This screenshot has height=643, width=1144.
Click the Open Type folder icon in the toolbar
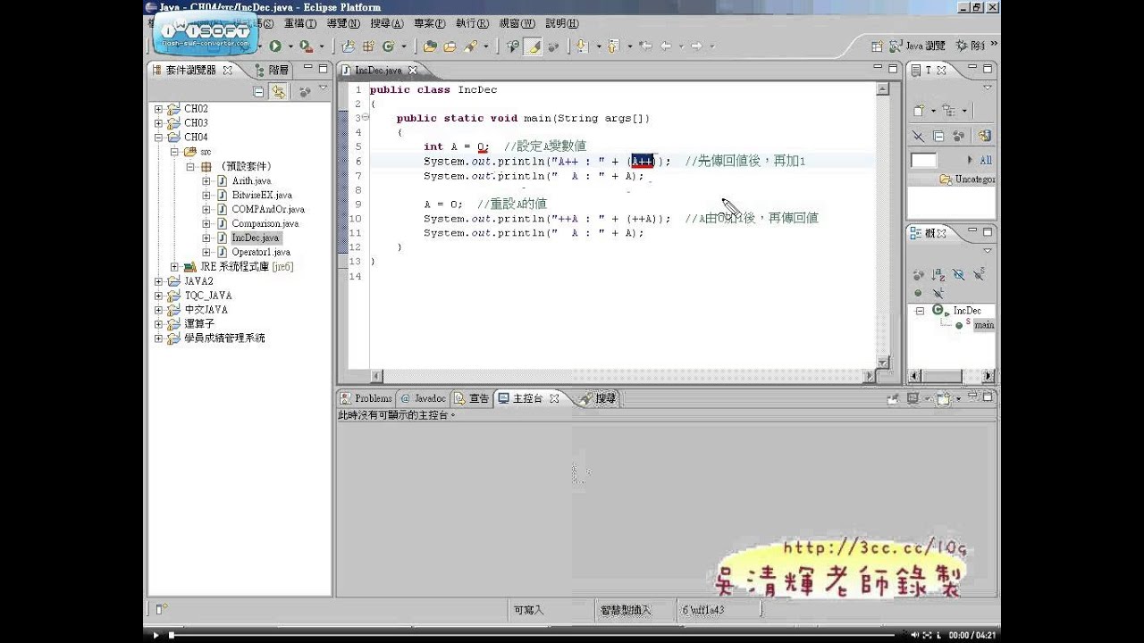pyautogui.click(x=430, y=46)
